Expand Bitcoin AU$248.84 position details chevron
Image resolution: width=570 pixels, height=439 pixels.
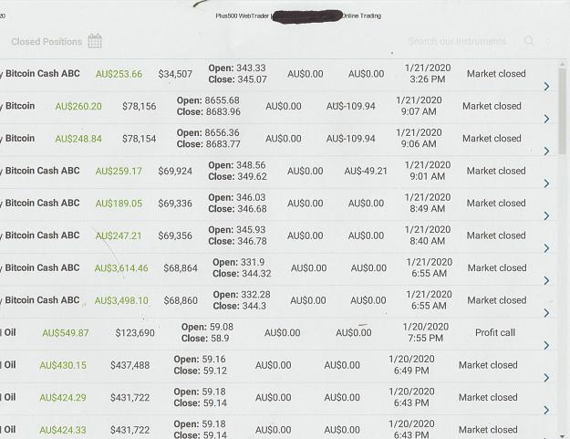coord(546,151)
